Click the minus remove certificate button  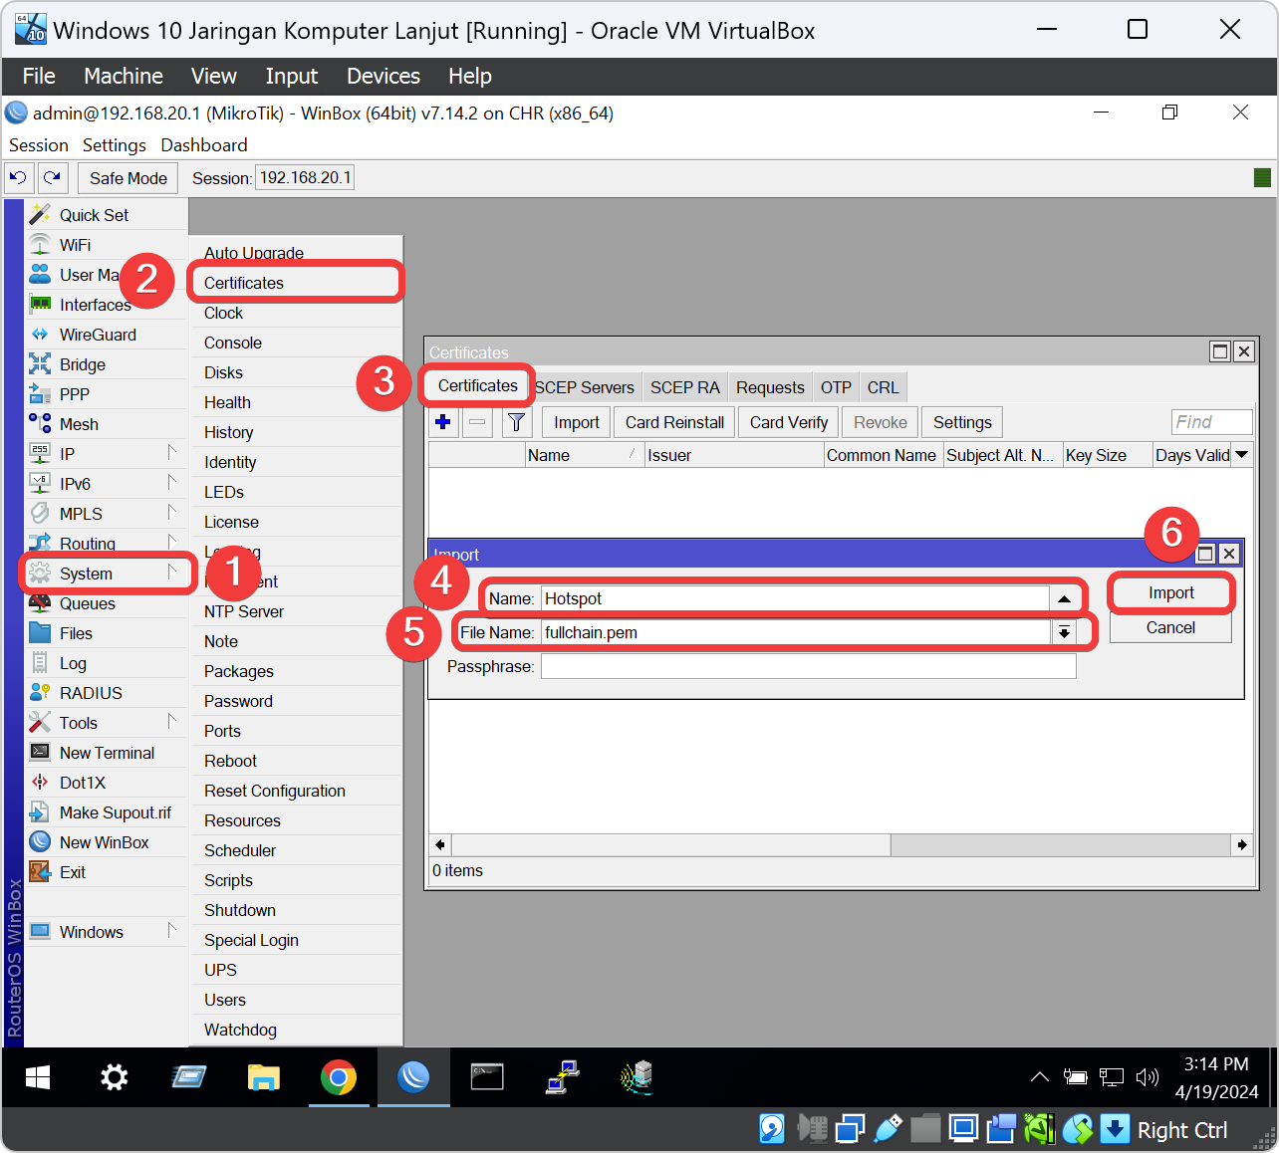click(477, 422)
